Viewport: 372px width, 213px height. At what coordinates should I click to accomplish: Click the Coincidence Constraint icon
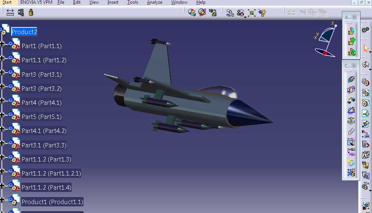tap(351, 79)
